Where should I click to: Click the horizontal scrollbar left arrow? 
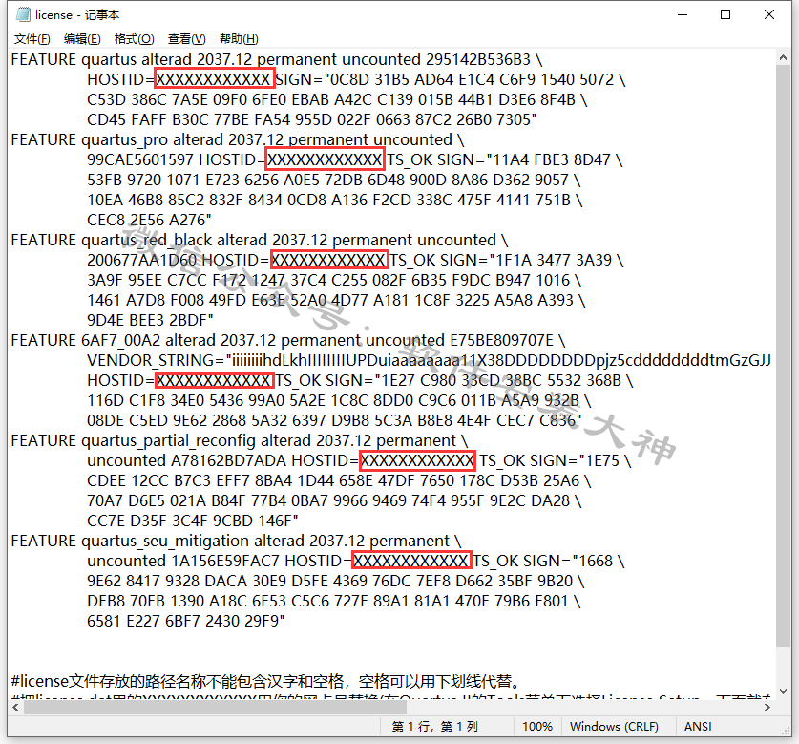tap(16, 708)
